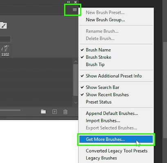Viewport: 167px width, 163px height.
Task: Open the Brushes panel hamburger menu
Action: (x=75, y=9)
